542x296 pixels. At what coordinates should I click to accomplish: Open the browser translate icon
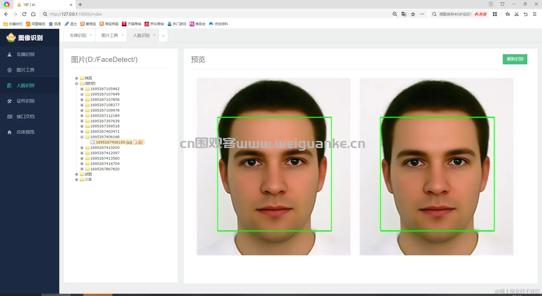(x=404, y=14)
